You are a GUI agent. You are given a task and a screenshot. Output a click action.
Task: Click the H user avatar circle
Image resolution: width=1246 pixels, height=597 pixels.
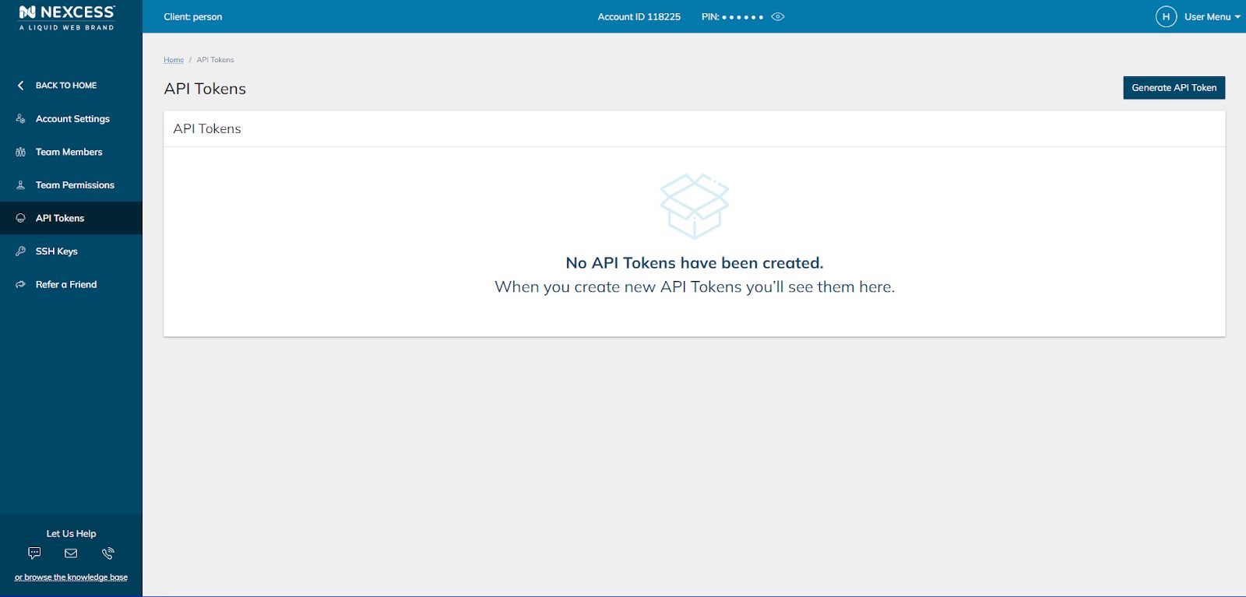[x=1166, y=16]
